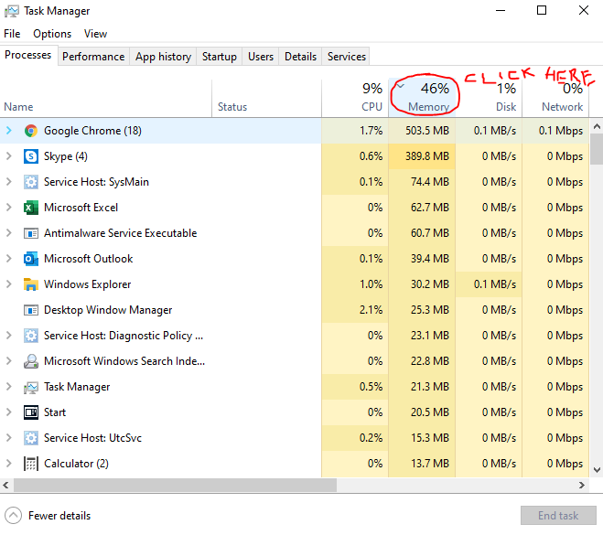Expand the Skype (4) process group
This screenshot has height=535, width=603.
[9, 156]
